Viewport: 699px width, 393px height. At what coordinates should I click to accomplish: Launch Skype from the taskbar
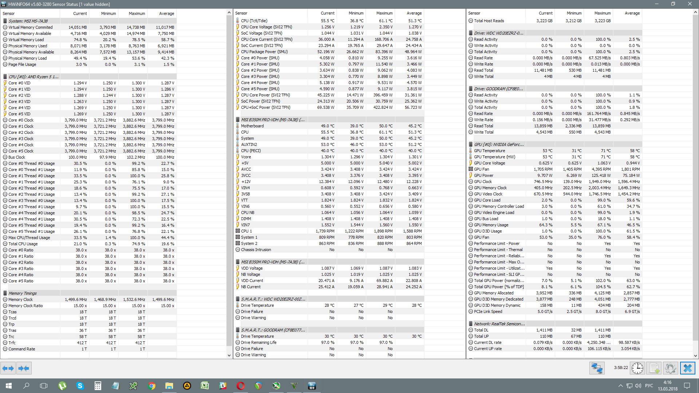pyautogui.click(x=80, y=386)
